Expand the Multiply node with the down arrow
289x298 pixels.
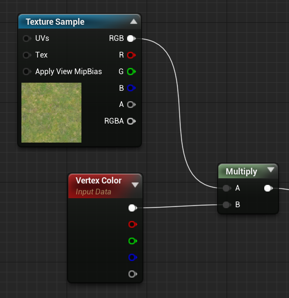(x=270, y=170)
